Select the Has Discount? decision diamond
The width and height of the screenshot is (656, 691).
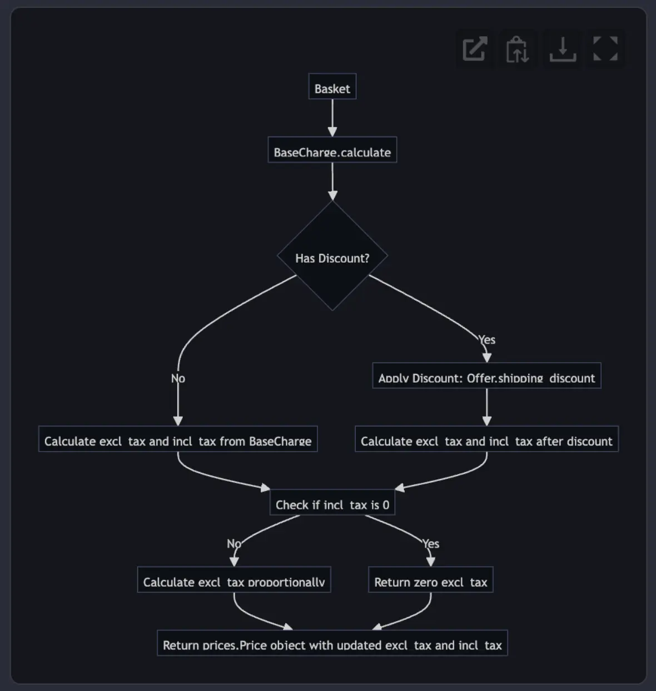point(332,256)
